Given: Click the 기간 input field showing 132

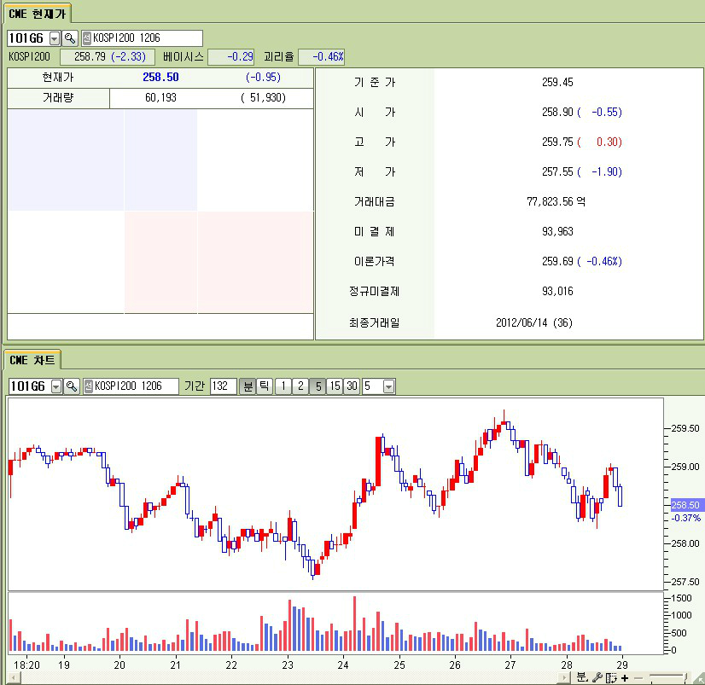Looking at the screenshot, I should coord(223,386).
